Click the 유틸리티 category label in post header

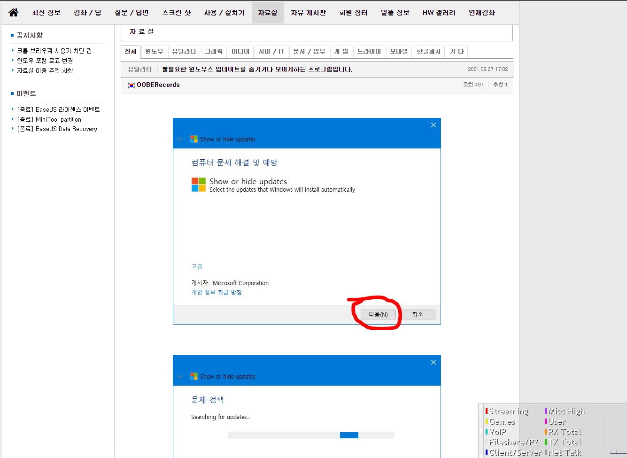140,69
